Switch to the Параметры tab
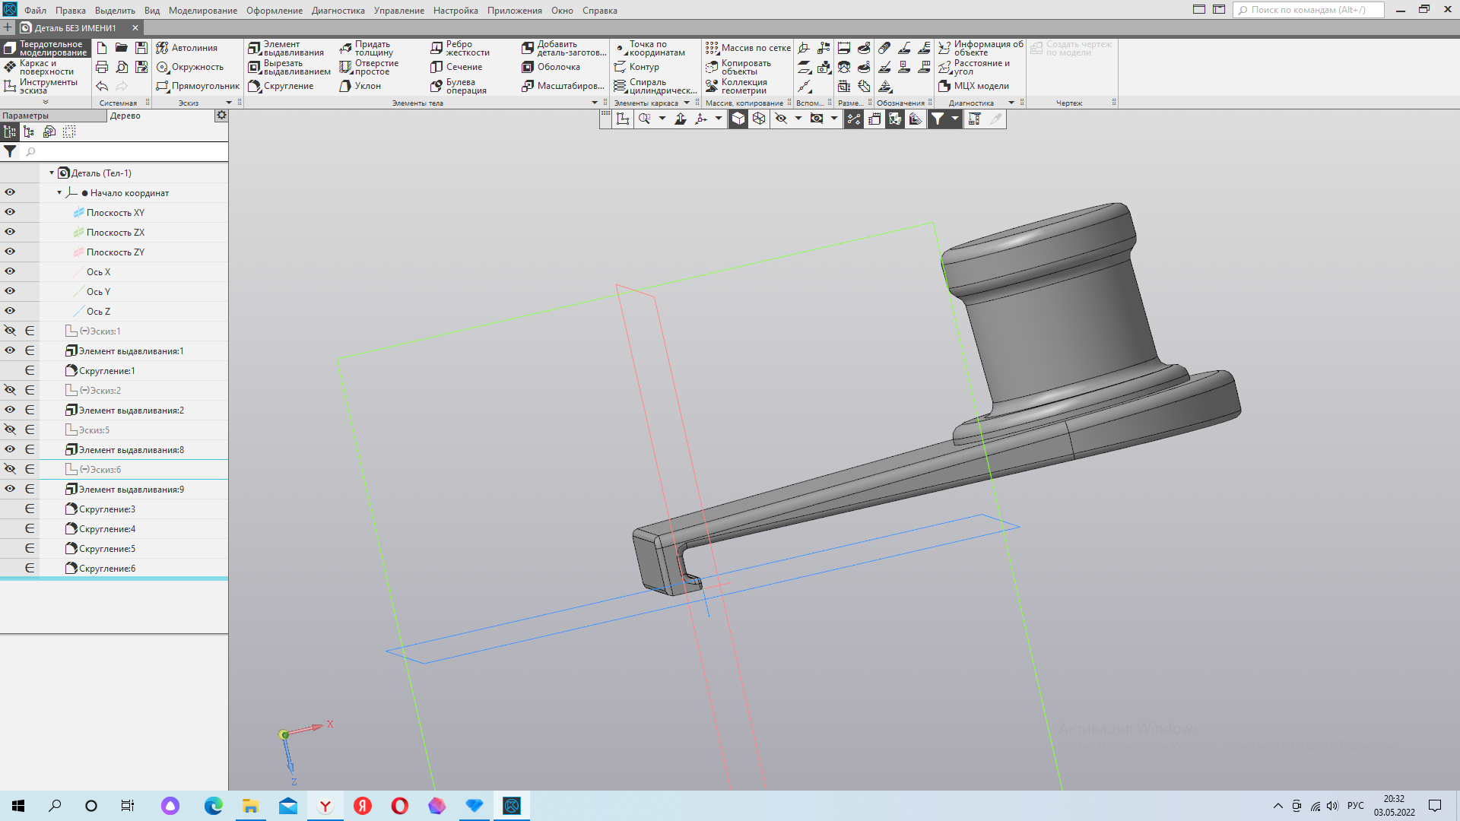Viewport: 1460px width, 821px height. [26, 116]
